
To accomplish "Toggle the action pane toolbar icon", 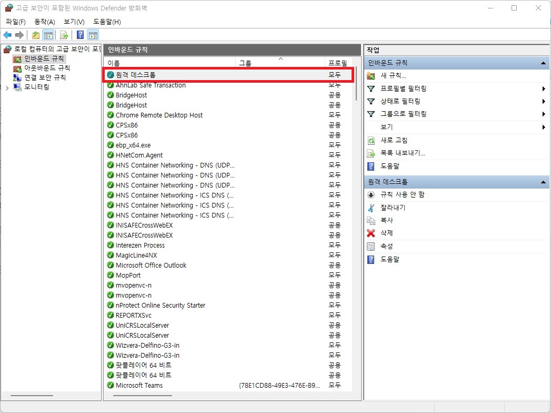I will 93,35.
